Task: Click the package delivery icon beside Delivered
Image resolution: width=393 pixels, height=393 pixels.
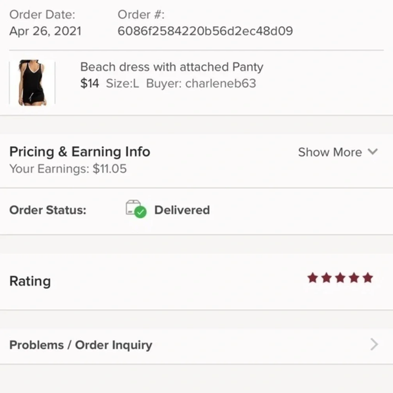Action: (135, 210)
